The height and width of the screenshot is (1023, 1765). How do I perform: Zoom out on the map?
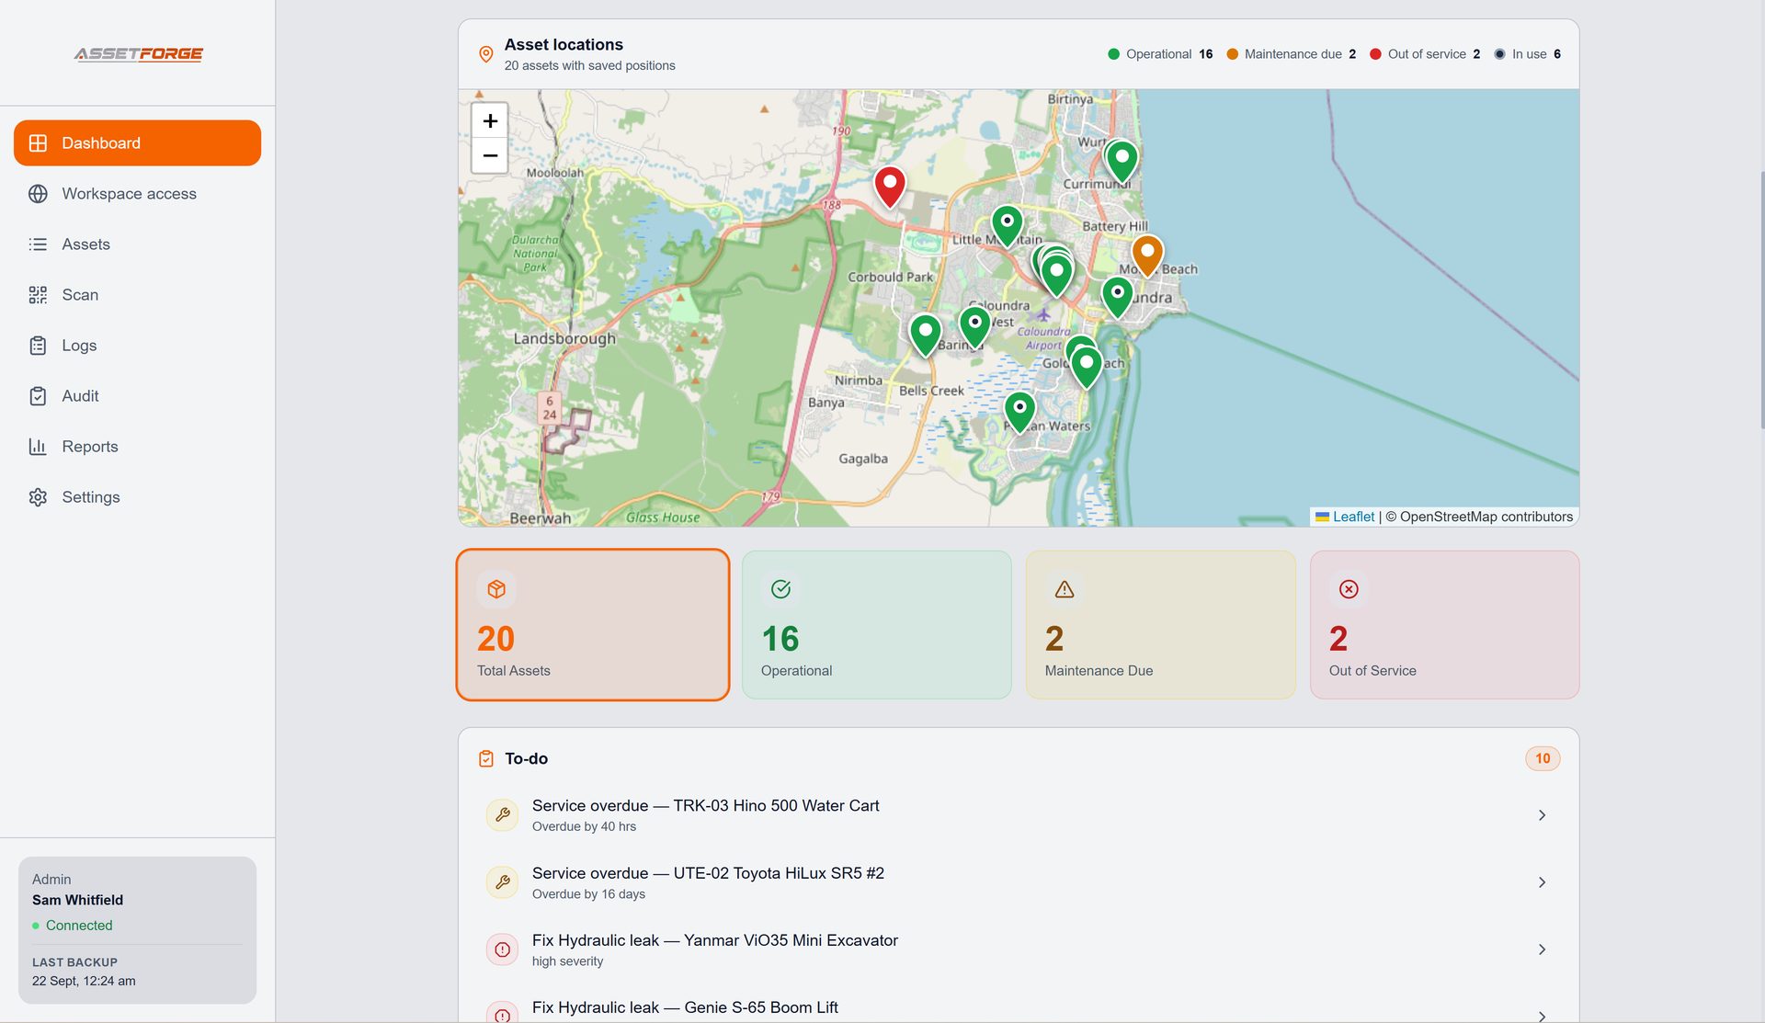[490, 155]
